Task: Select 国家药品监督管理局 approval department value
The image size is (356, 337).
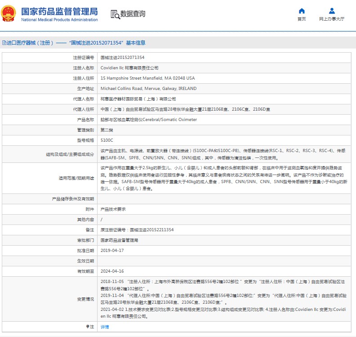Action: 119,240
